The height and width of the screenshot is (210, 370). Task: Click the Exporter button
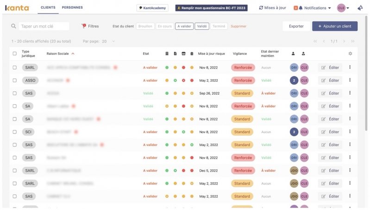pyautogui.click(x=296, y=26)
